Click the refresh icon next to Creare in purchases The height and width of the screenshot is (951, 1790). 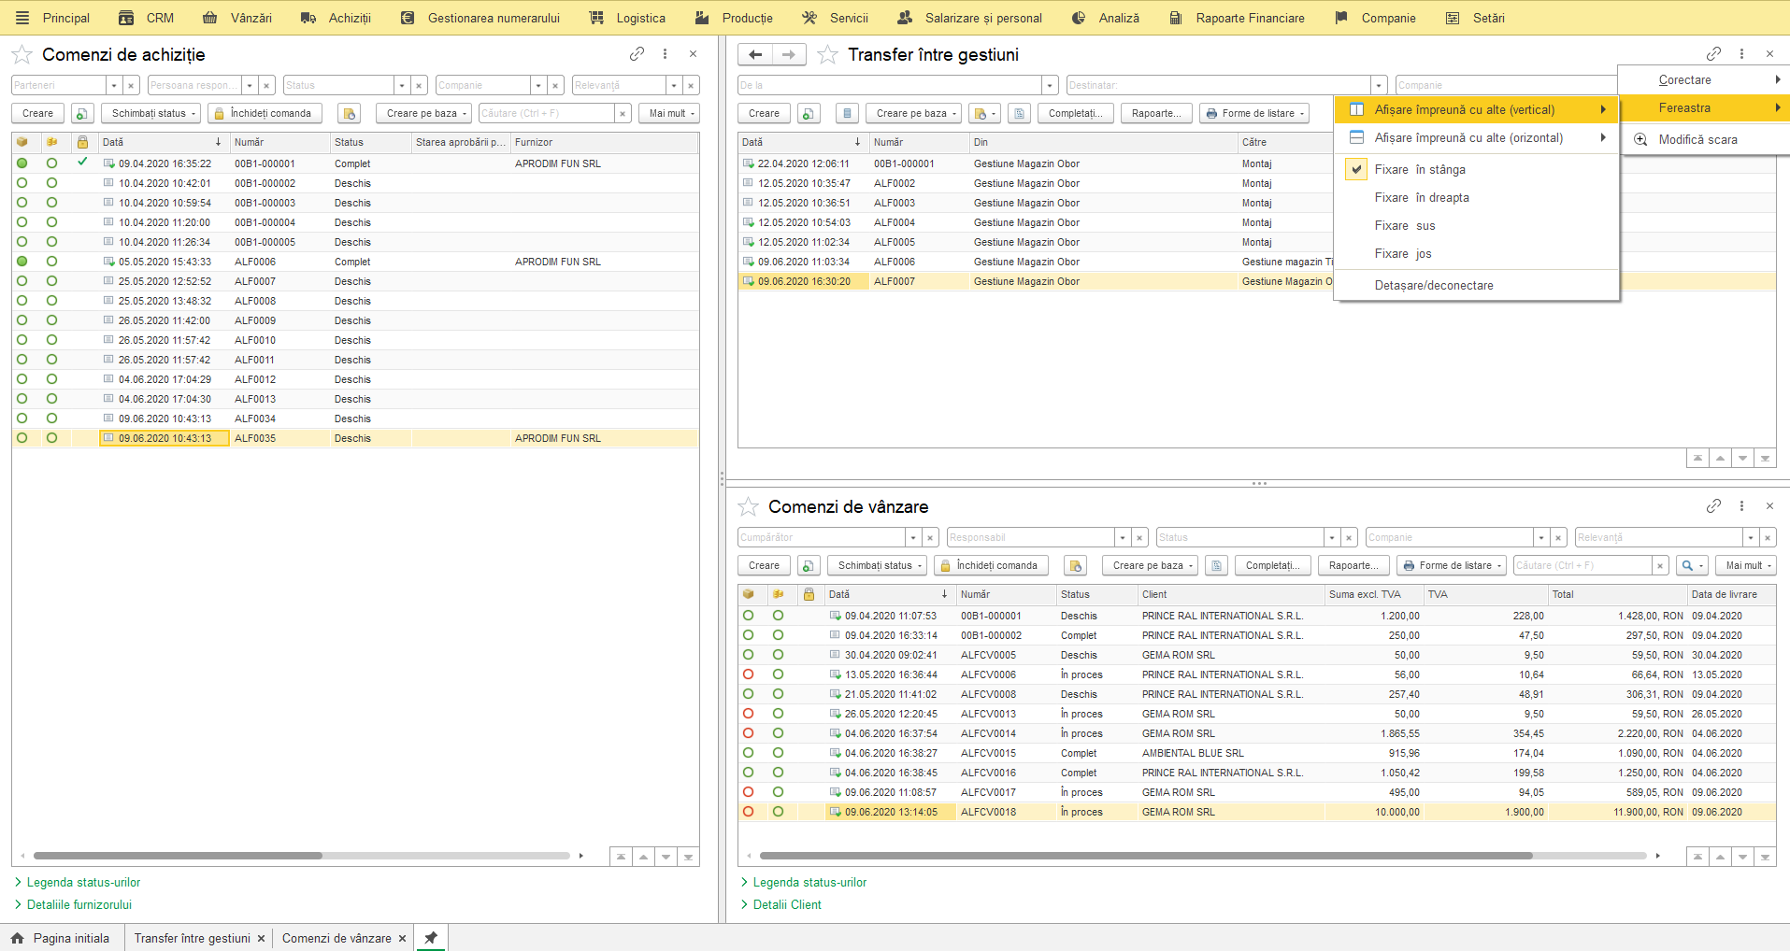82,113
